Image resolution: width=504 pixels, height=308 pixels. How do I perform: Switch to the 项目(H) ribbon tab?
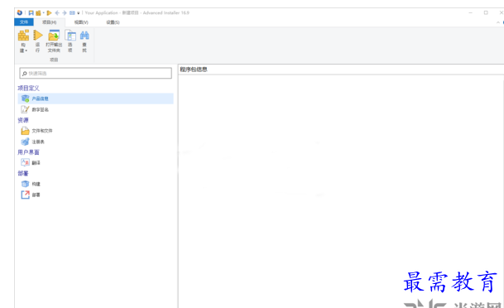pyautogui.click(x=49, y=22)
